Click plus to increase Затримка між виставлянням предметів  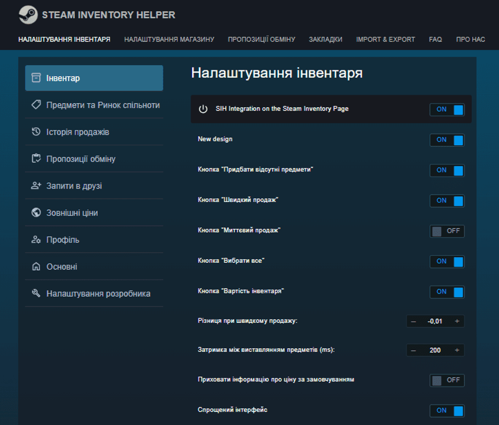[458, 350]
